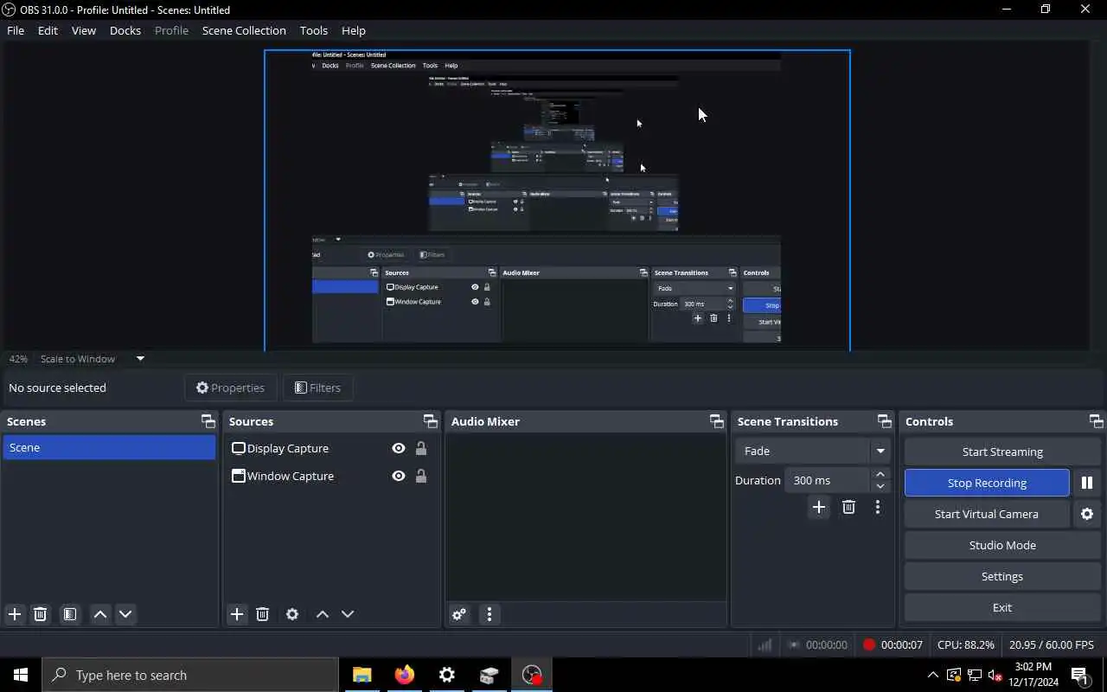
Task: Lock the Window Capture source
Action: tap(421, 476)
